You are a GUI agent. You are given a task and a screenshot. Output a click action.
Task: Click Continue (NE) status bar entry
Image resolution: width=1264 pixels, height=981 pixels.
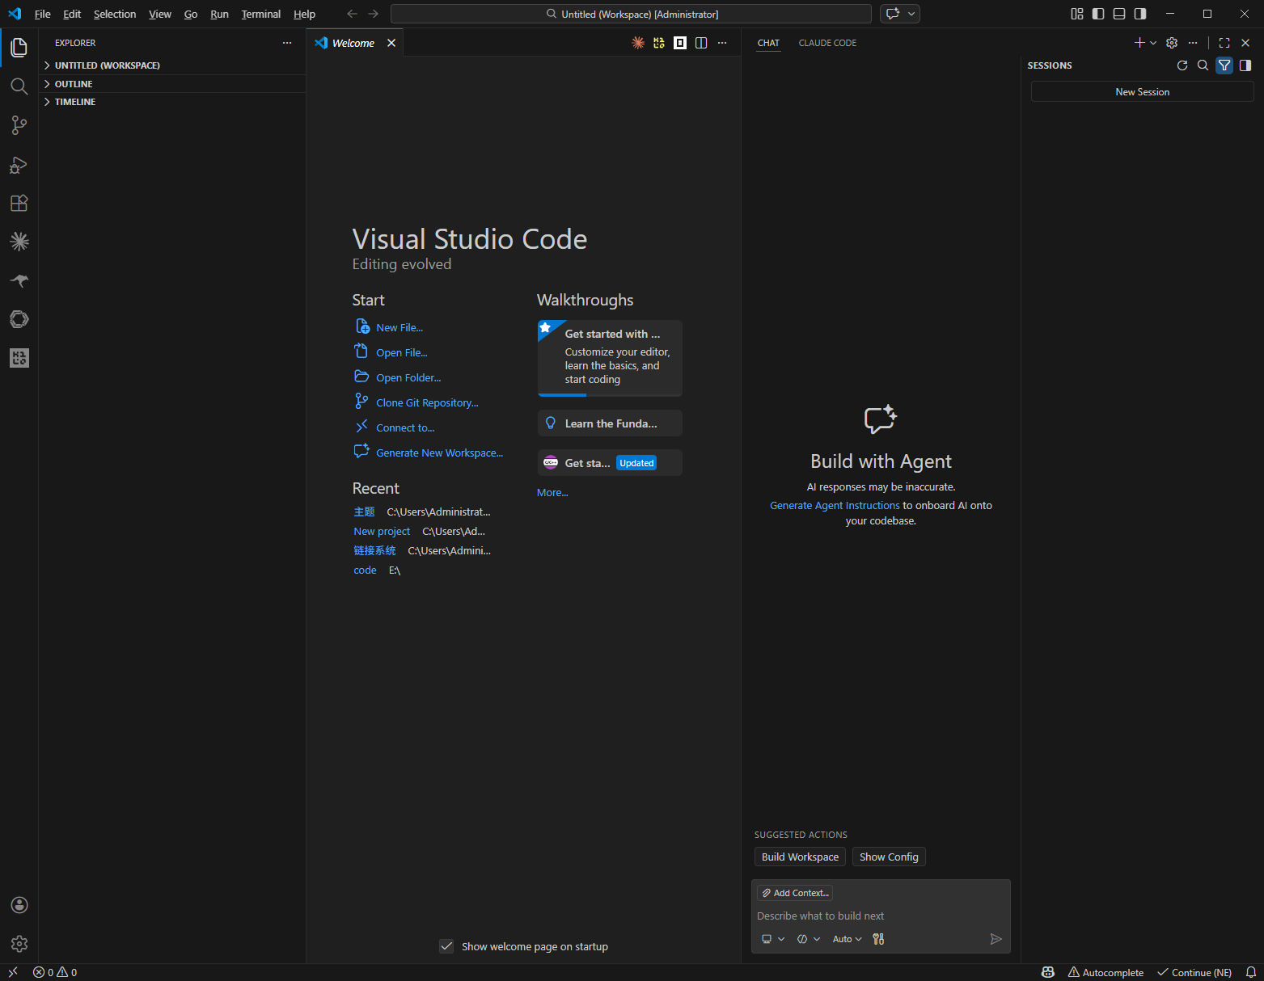[1194, 972]
